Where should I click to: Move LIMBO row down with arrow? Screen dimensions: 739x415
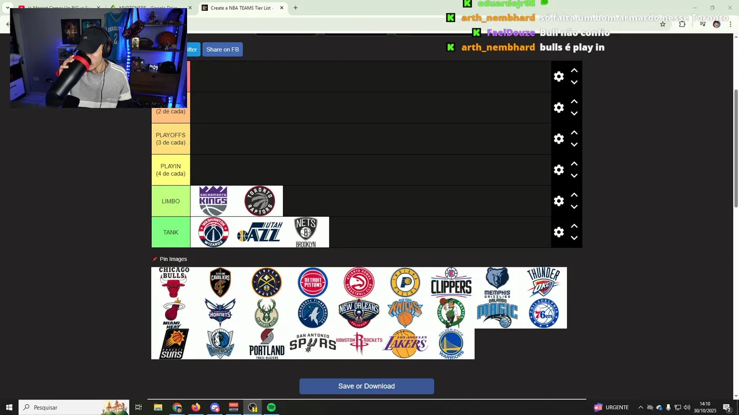pos(574,207)
